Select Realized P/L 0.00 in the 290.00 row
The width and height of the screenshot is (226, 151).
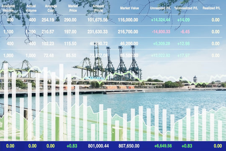point(216,20)
